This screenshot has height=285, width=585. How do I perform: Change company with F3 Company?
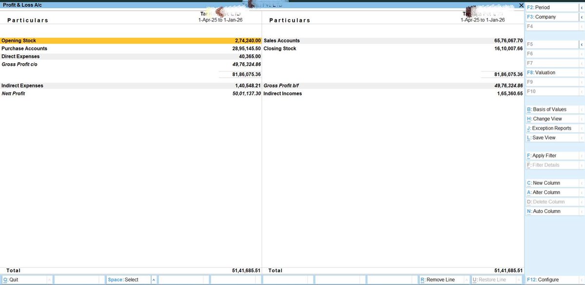pyautogui.click(x=551, y=17)
